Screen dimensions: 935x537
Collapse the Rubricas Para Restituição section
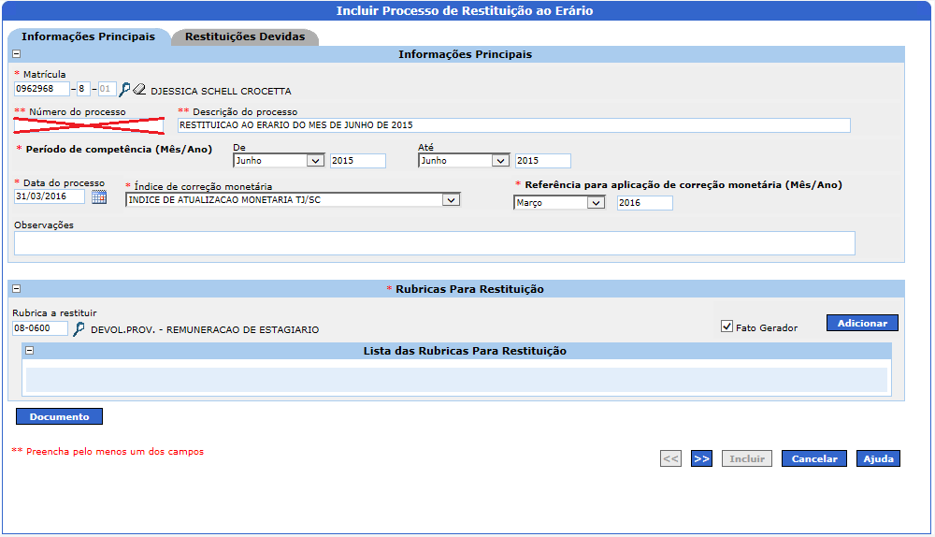pyautogui.click(x=16, y=289)
